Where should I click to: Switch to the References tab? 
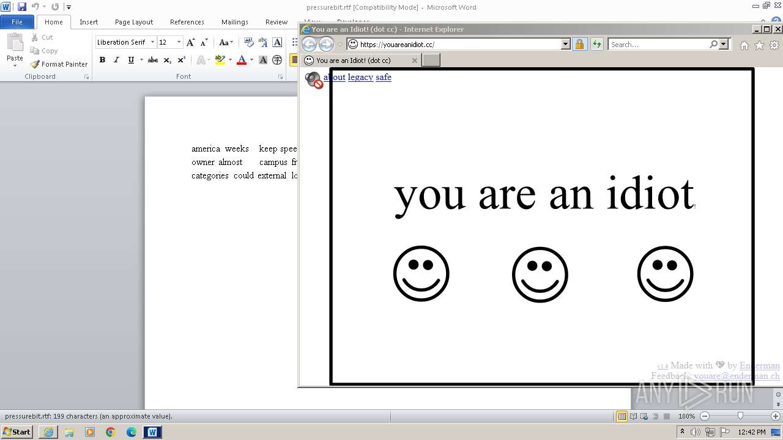pos(187,22)
